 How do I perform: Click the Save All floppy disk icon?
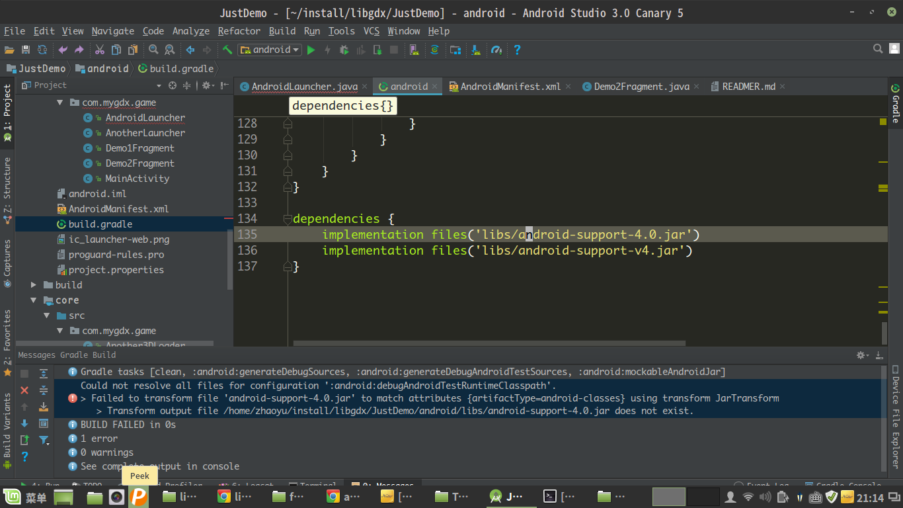26,50
